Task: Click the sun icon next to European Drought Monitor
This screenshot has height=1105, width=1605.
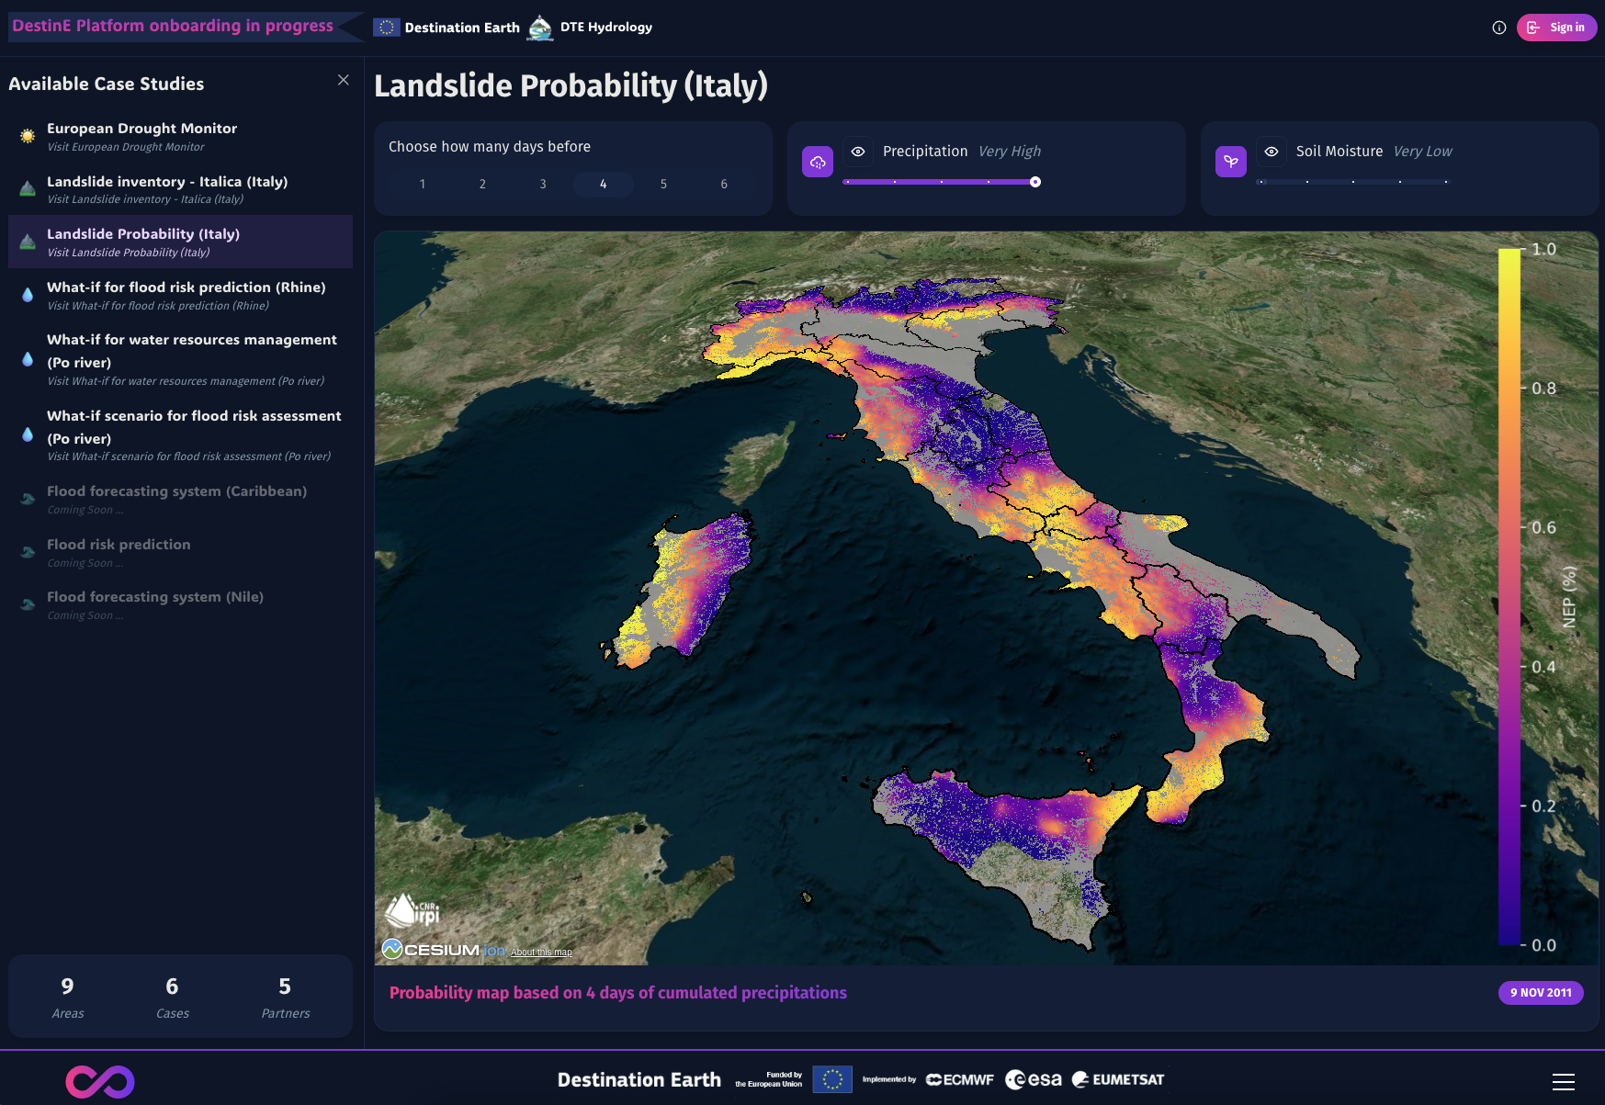Action: click(x=26, y=134)
